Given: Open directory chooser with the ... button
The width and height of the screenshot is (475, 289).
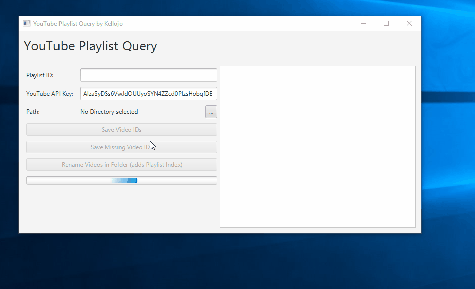Looking at the screenshot, I should pos(211,112).
